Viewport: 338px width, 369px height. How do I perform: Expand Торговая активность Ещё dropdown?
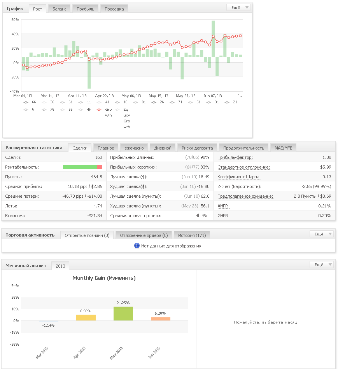(x=322, y=234)
